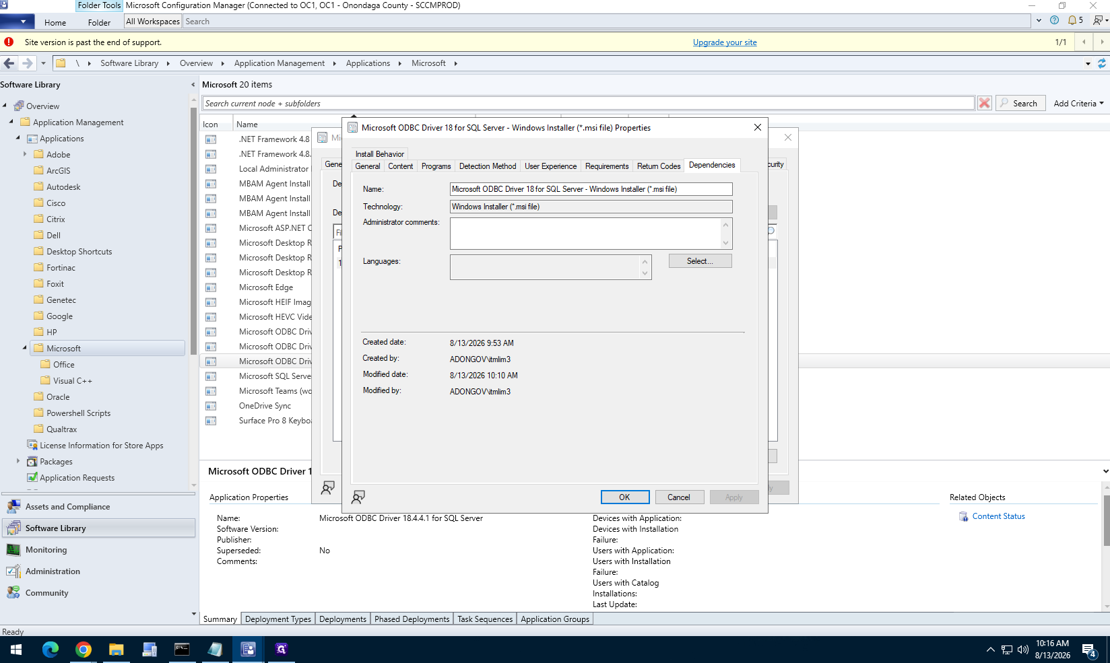The width and height of the screenshot is (1110, 663).
Task: Open the Content Status link
Action: 998,516
